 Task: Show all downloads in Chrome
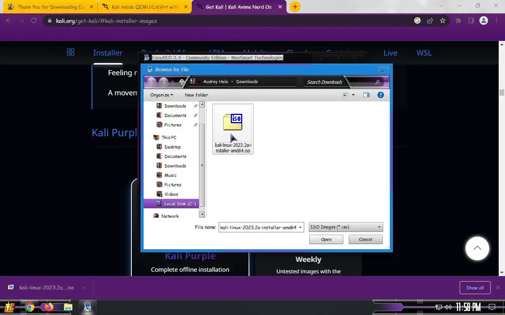[475, 288]
